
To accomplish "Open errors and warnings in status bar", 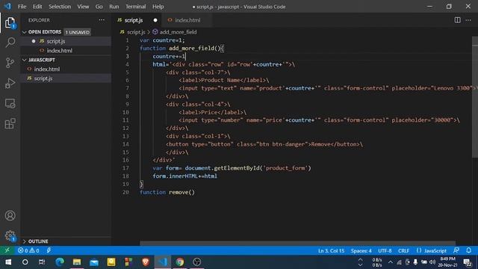I will pos(28,250).
